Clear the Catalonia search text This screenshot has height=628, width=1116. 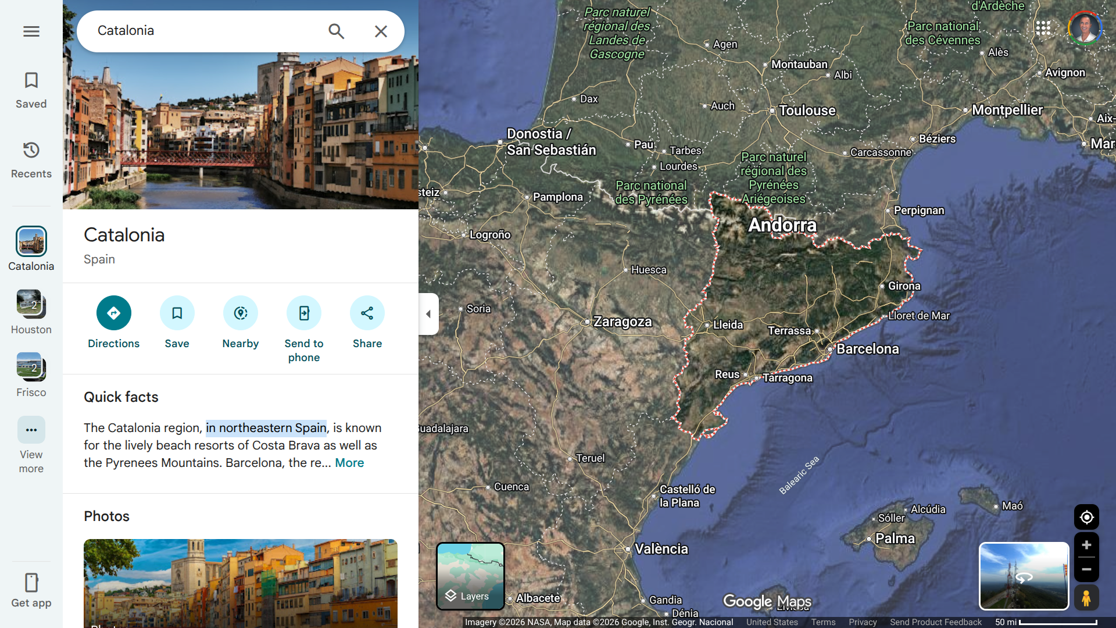(x=381, y=31)
